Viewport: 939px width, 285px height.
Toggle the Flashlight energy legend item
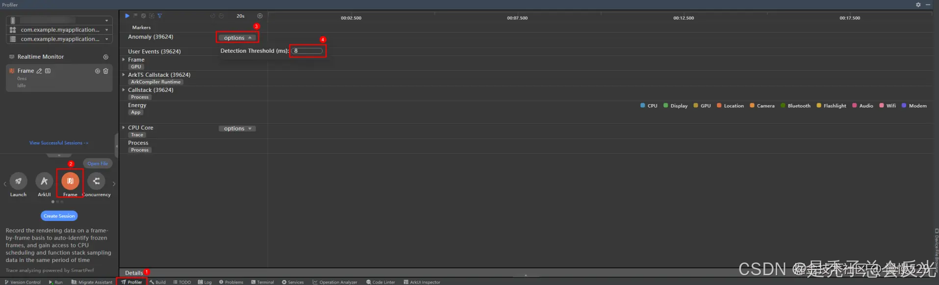click(831, 106)
